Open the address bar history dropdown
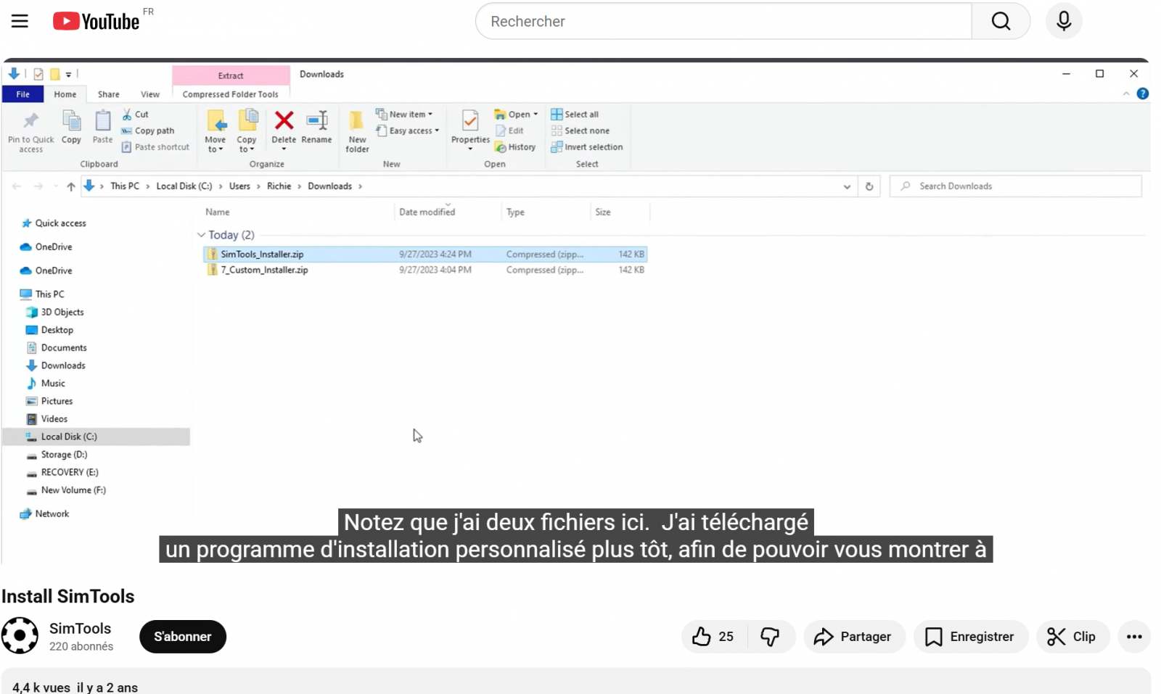Viewport: 1161px width, 694px height. [x=847, y=186]
